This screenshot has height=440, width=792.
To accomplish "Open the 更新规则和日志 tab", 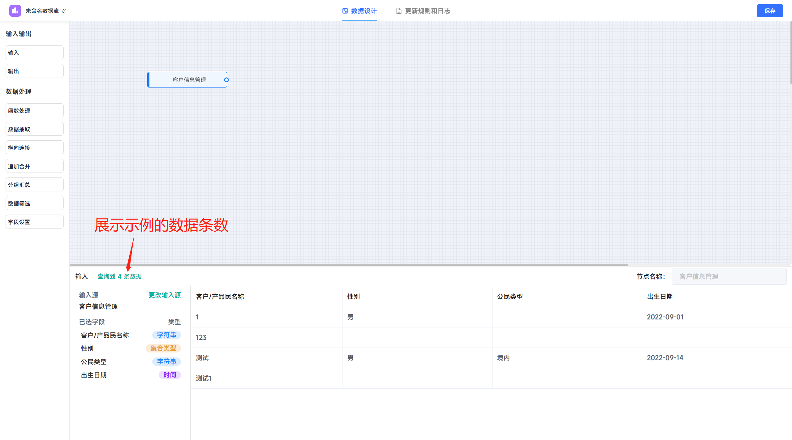I will pyautogui.click(x=423, y=11).
